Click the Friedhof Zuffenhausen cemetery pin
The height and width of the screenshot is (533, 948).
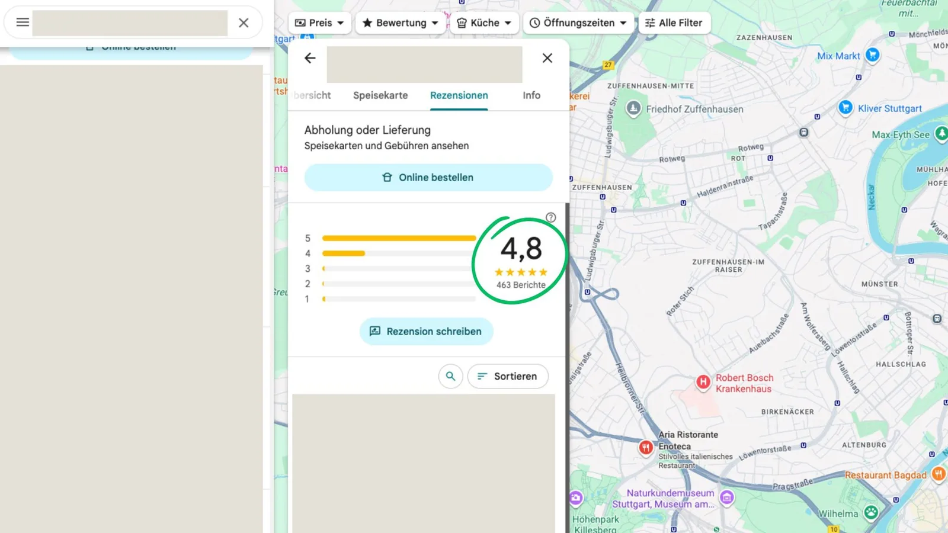point(633,108)
